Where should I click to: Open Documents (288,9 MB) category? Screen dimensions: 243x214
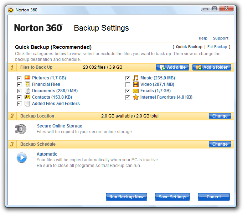tap(55, 91)
